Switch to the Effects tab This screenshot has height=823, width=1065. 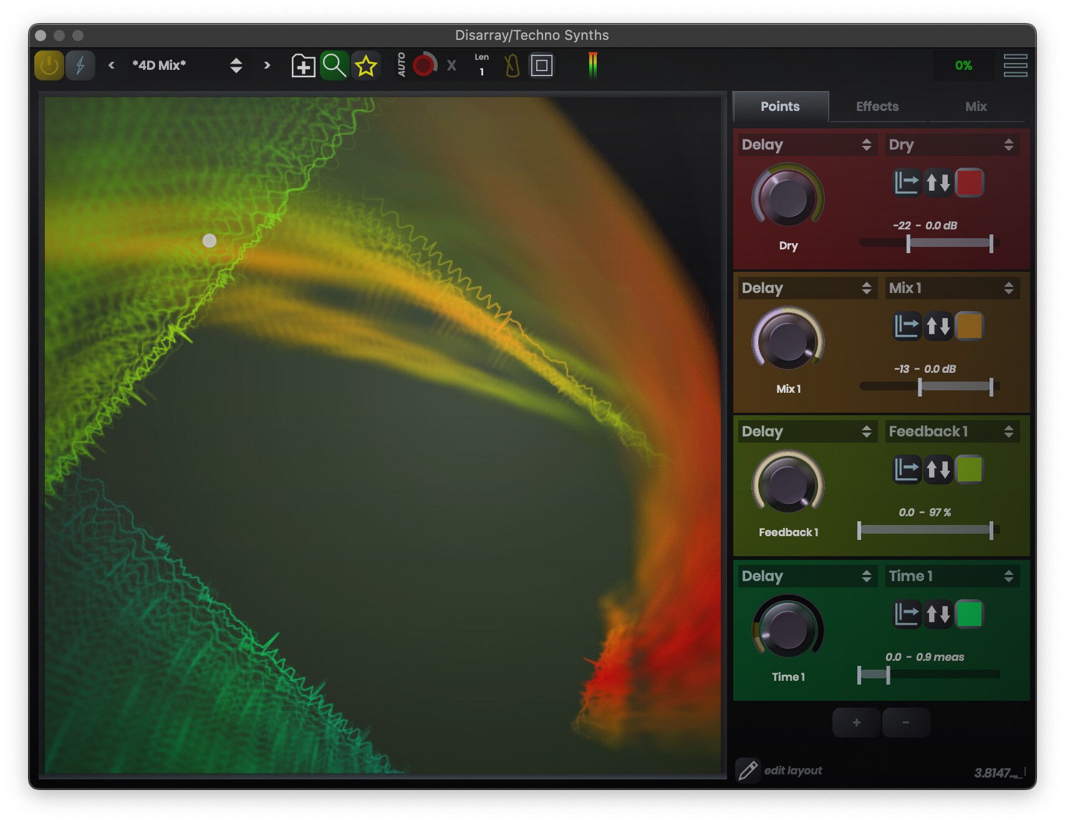877,107
